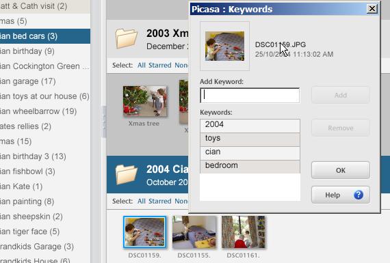Screen dimensions: 390x263
Task: Click the Remove keyword button
Action: tap(341, 128)
